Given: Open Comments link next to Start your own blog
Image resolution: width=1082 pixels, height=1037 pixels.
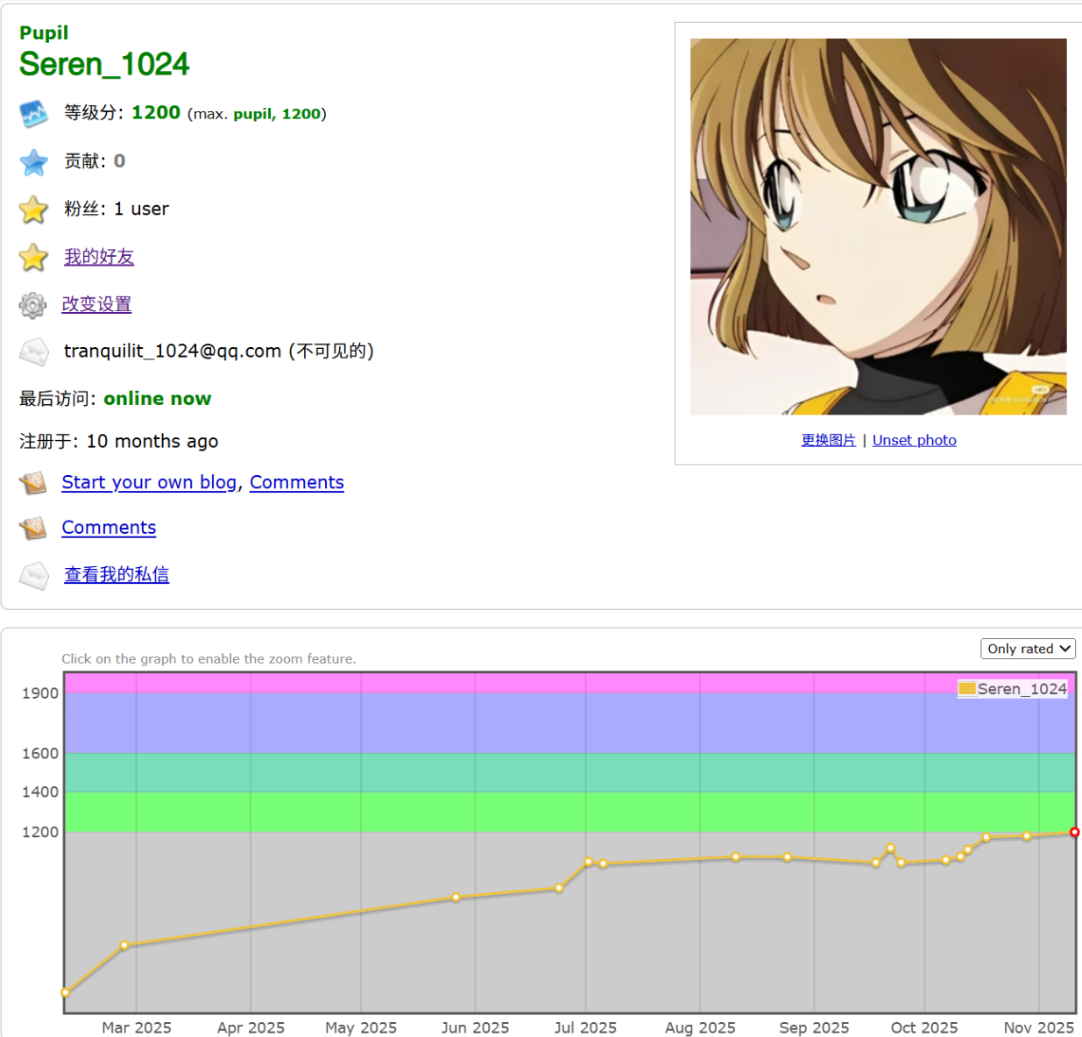Looking at the screenshot, I should point(297,482).
